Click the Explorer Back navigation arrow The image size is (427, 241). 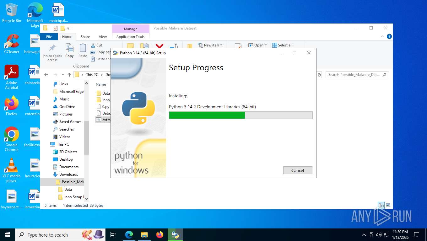(x=46, y=75)
